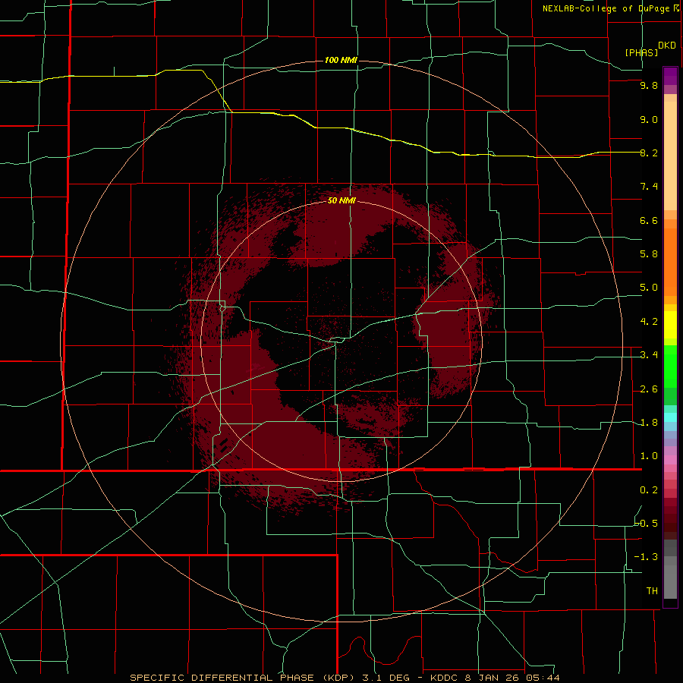Pick the cyan color bar segment

click(670, 417)
